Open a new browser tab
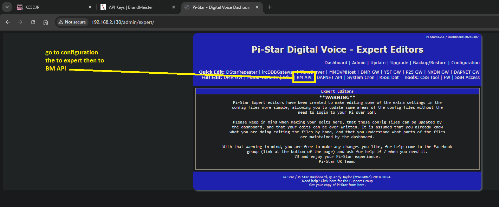This screenshot has height=207, width=499. coord(270,7)
